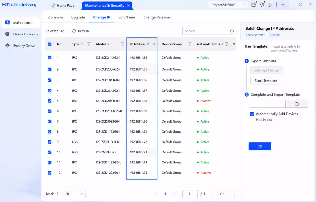
Task: Open the Device Group filter funnel
Action: coord(189,44)
